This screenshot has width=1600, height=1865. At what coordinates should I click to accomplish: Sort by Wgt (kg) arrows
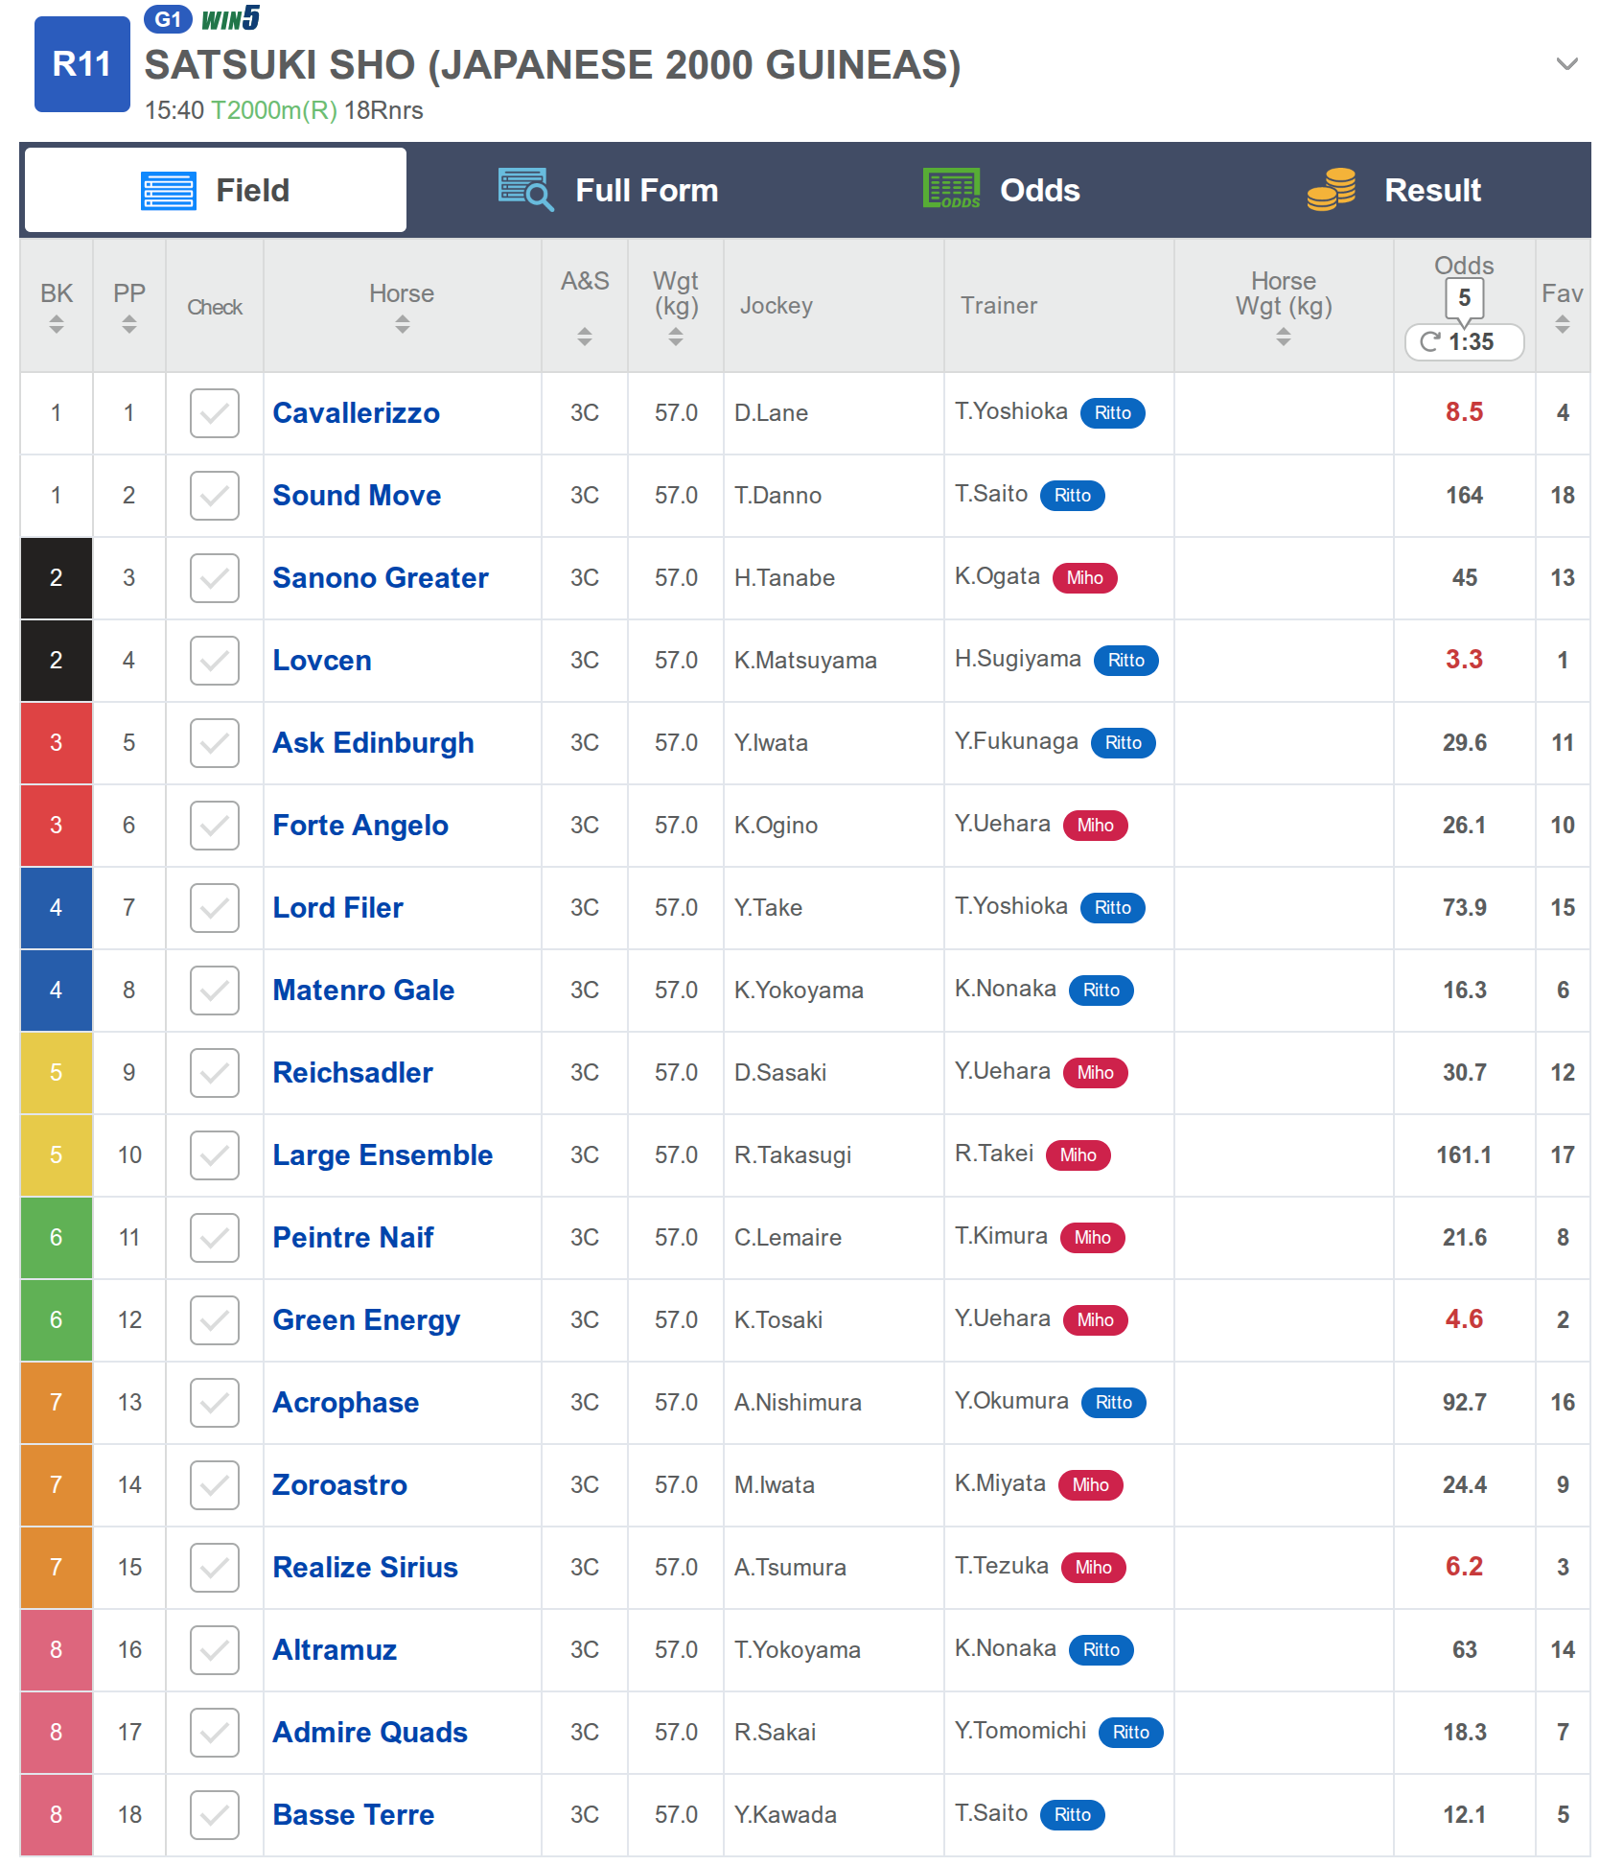pos(676,337)
